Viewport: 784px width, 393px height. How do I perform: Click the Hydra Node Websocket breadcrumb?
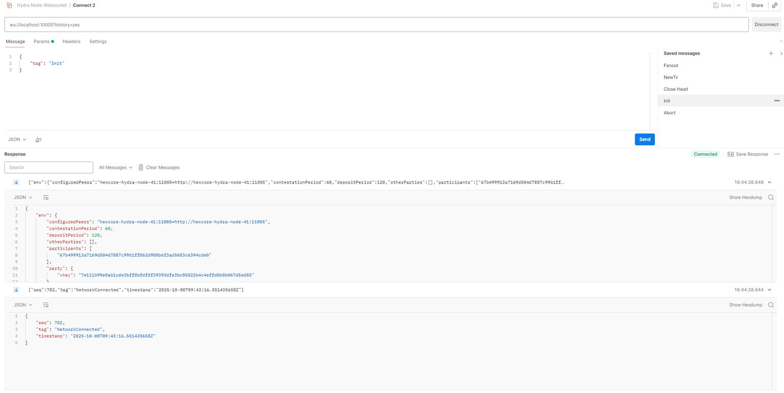click(42, 5)
